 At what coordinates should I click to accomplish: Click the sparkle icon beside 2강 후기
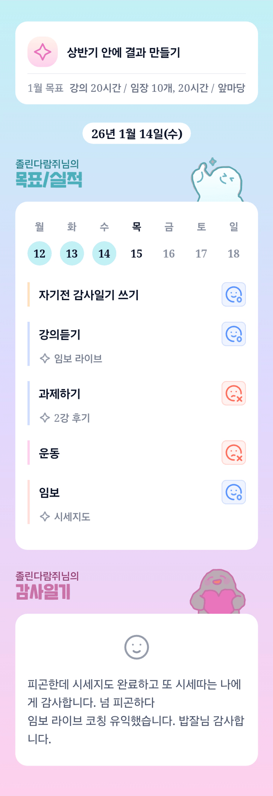tap(45, 418)
